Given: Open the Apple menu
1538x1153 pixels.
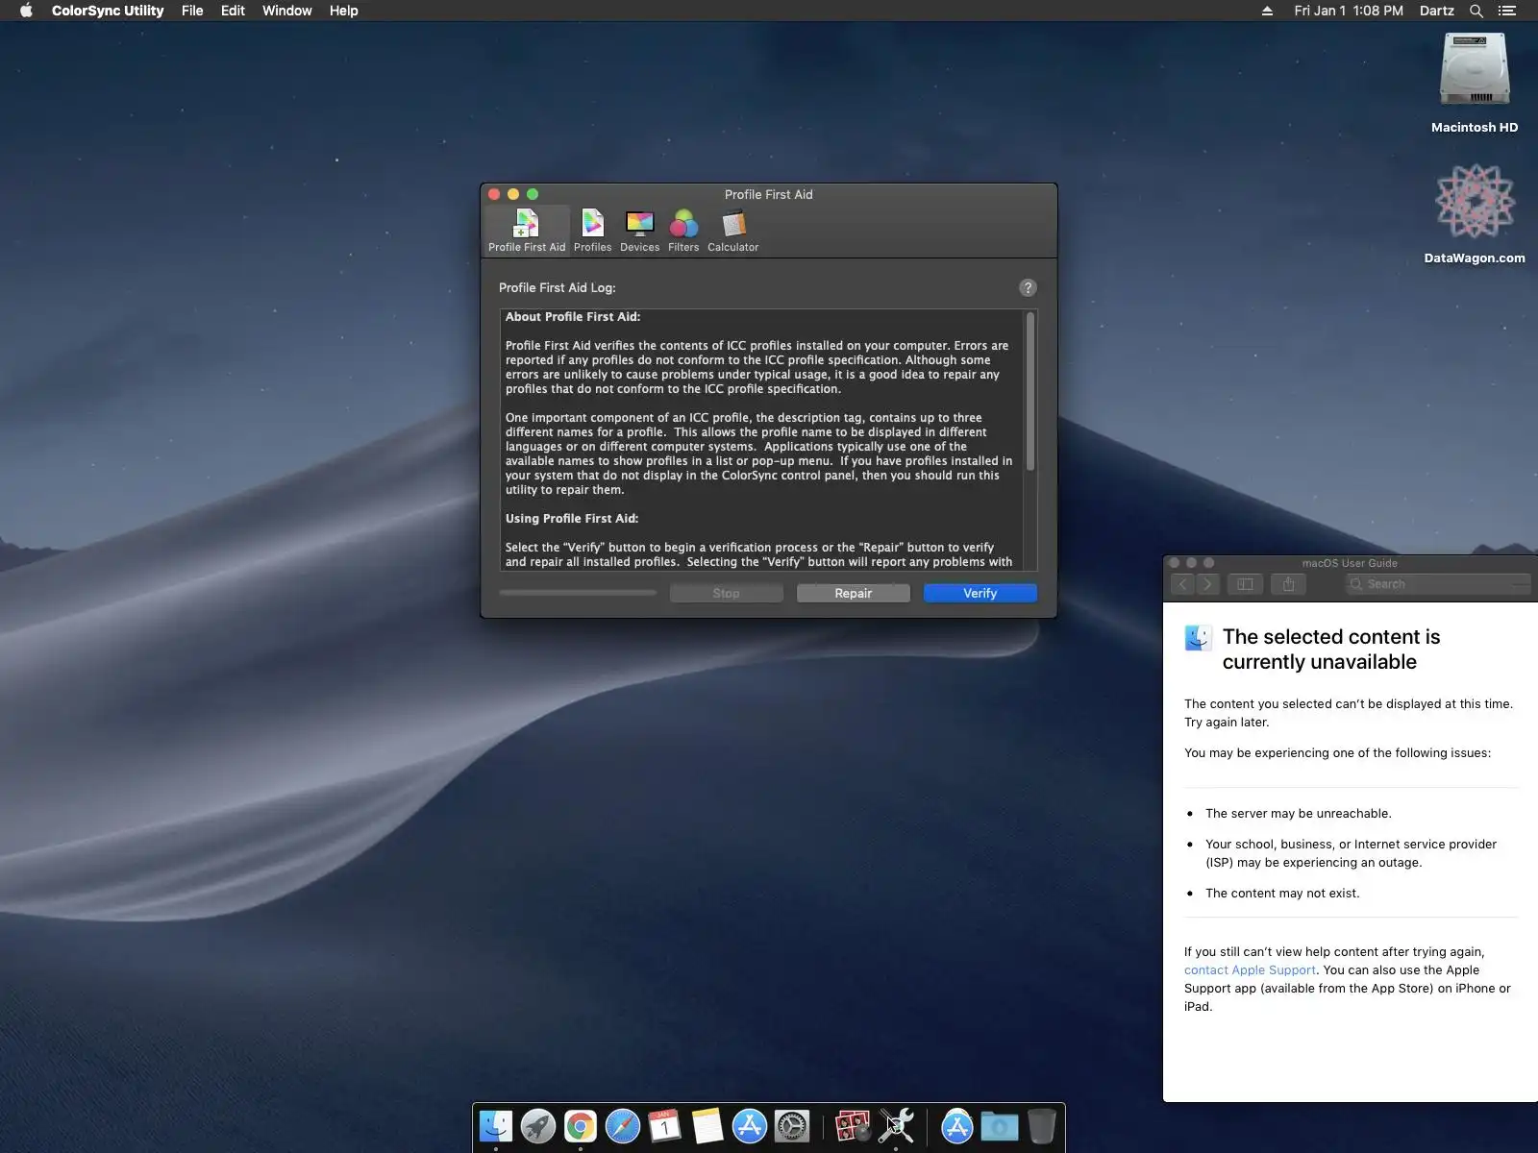Looking at the screenshot, I should [26, 11].
